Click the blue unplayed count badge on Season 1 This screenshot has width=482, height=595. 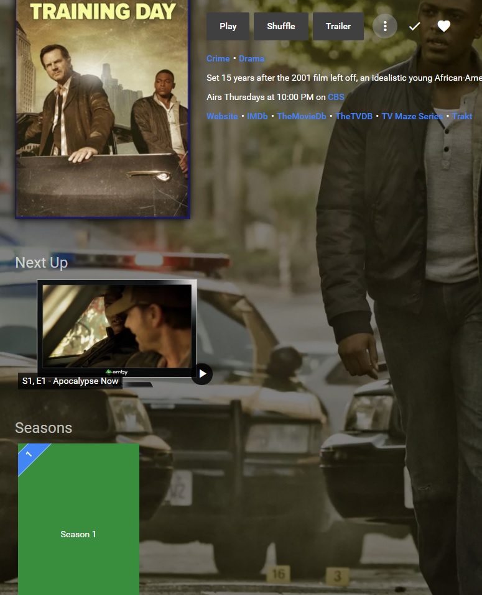tap(30, 455)
